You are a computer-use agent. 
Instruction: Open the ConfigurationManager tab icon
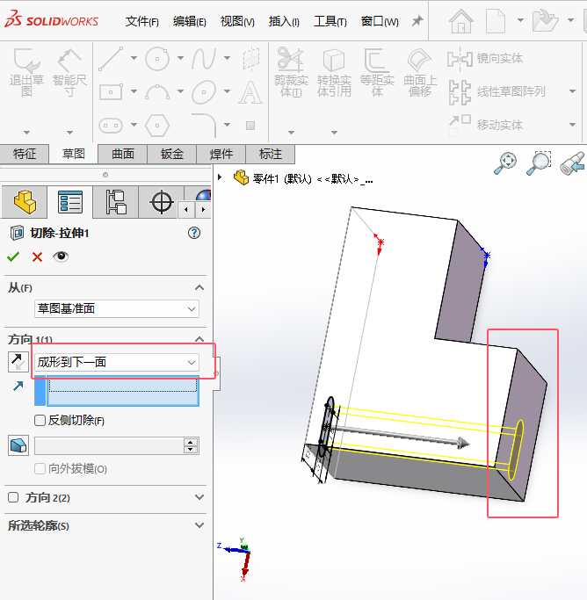(x=116, y=202)
